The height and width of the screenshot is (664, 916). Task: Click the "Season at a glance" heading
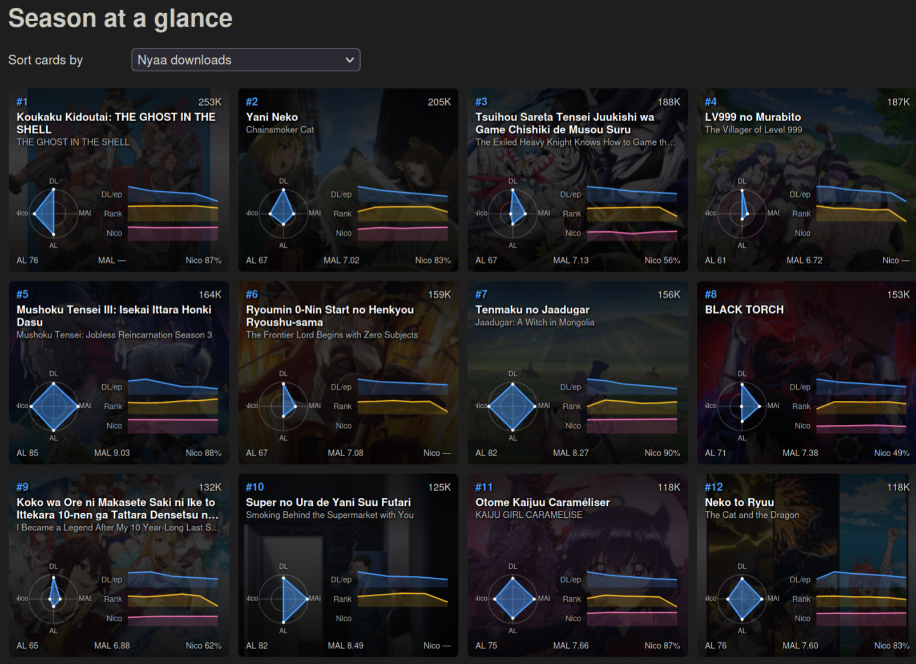[x=120, y=18]
